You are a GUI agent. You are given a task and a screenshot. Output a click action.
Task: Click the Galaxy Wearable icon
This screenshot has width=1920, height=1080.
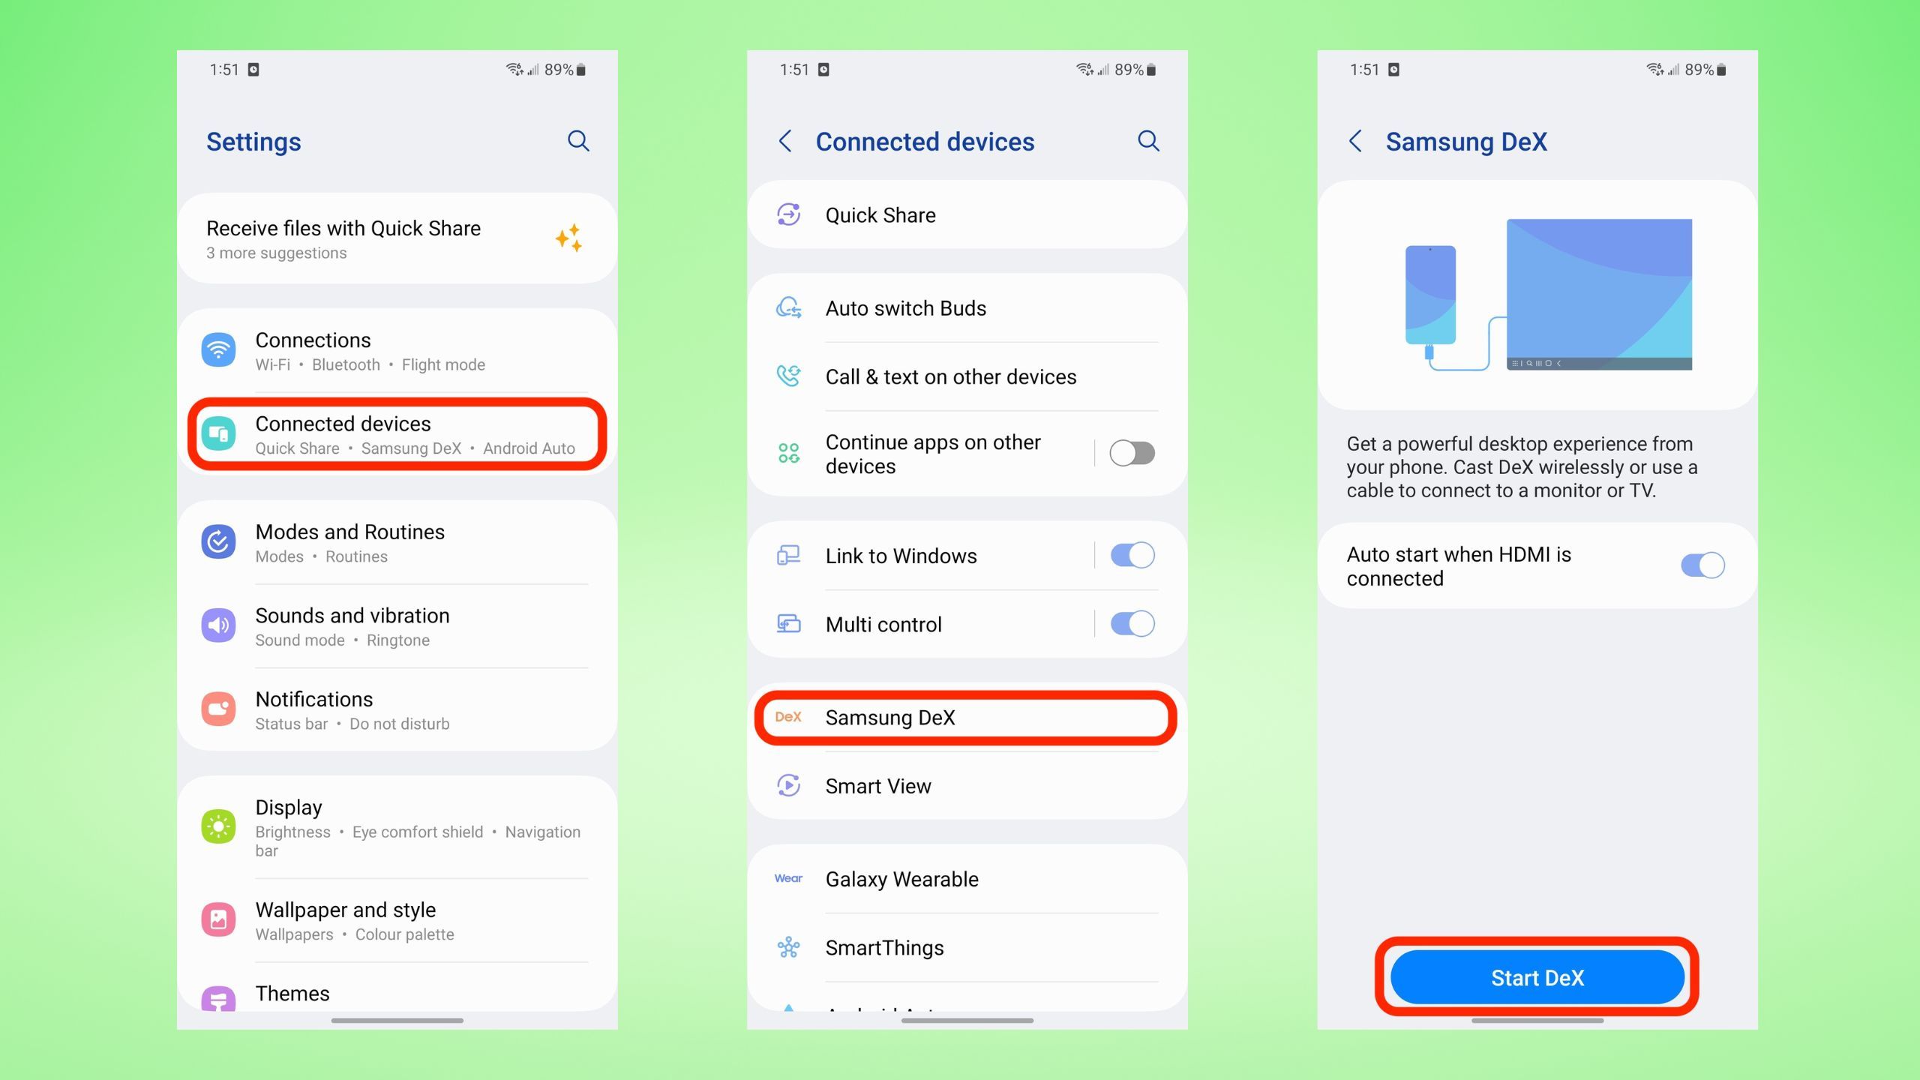pos(787,878)
